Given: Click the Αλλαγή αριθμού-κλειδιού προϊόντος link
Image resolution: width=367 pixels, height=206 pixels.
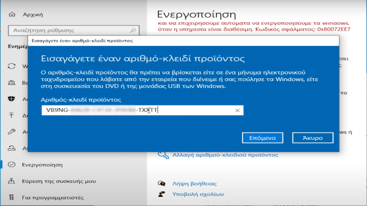Looking at the screenshot, I should point(225,155).
